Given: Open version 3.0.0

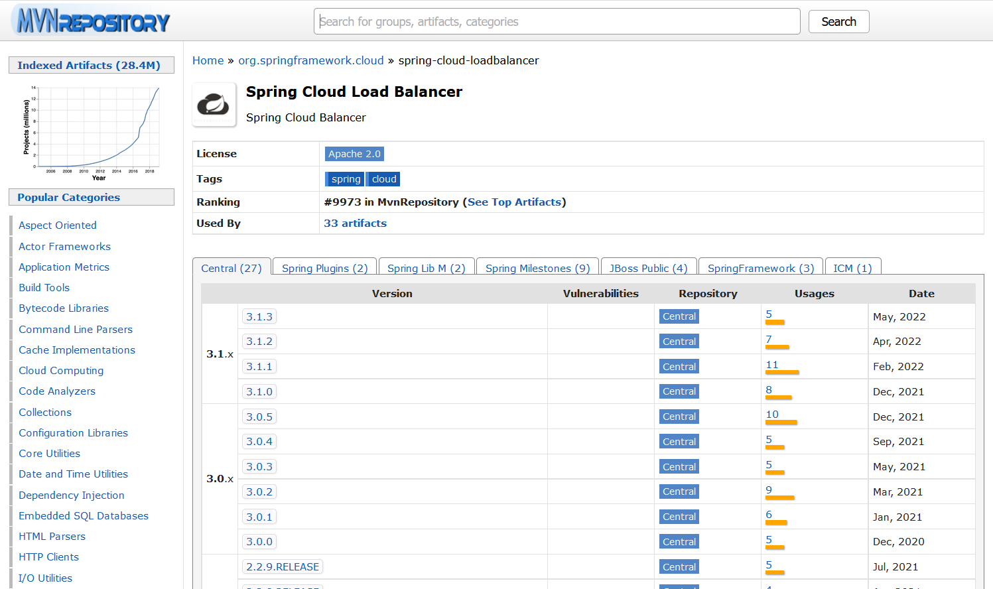Looking at the screenshot, I should (259, 542).
